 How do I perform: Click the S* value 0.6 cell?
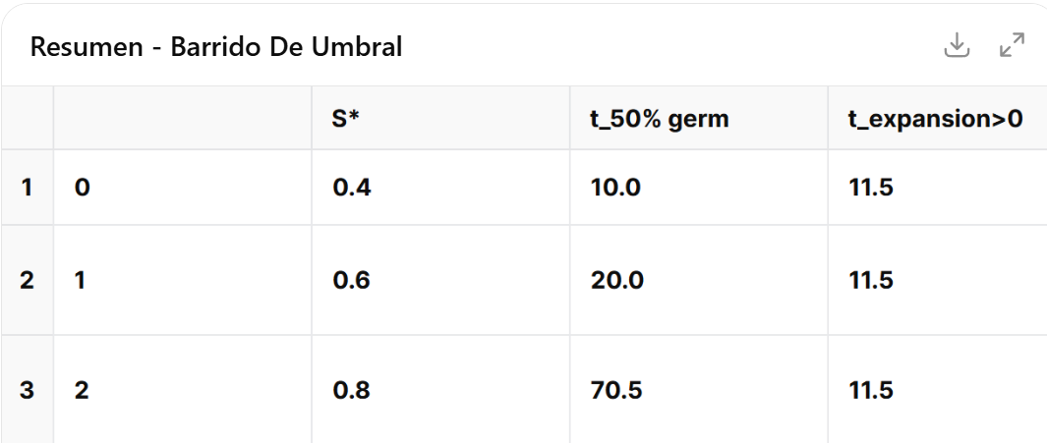[352, 280]
